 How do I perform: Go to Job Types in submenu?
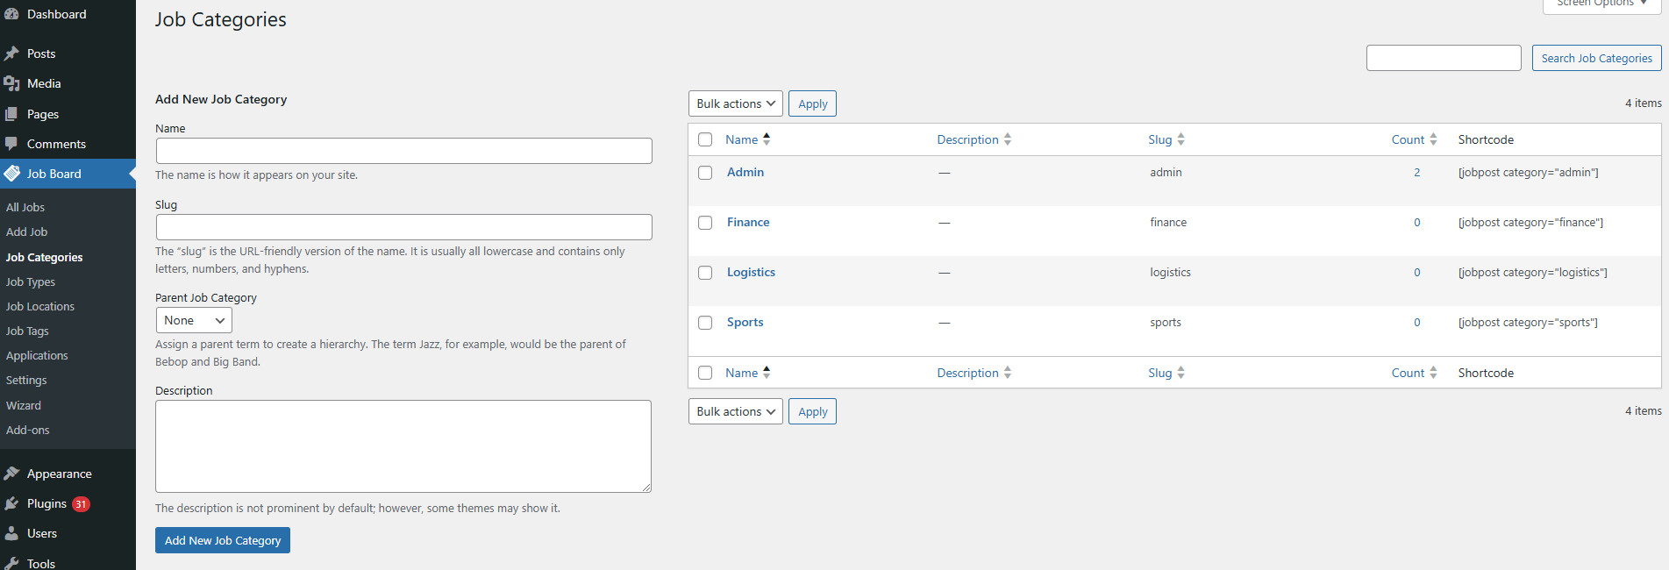pyautogui.click(x=31, y=281)
